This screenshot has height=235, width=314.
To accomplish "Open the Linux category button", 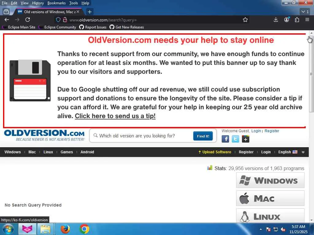I will point(270,216).
